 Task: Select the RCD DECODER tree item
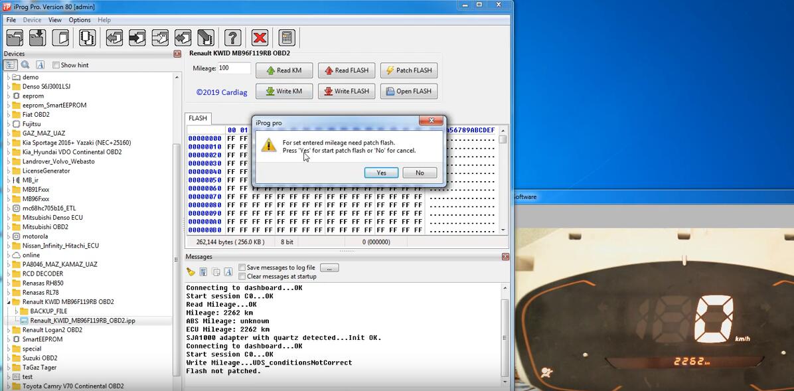[43, 274]
